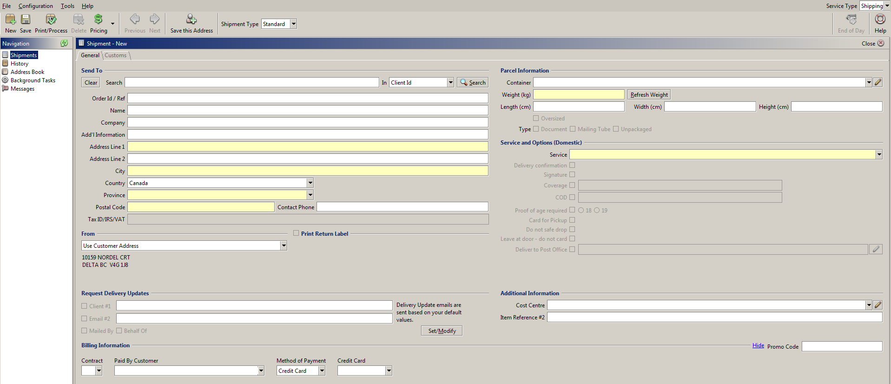
Task: Open the Shipment Type dropdown
Action: pyautogui.click(x=293, y=24)
